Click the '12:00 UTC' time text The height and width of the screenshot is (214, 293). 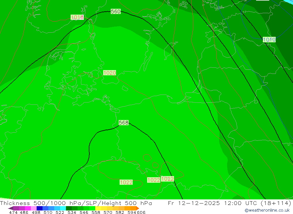241,203
